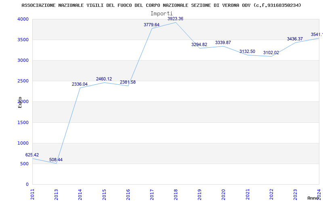Click the 2500 y-axis tick label
The image size is (323, 202).
tap(23, 81)
